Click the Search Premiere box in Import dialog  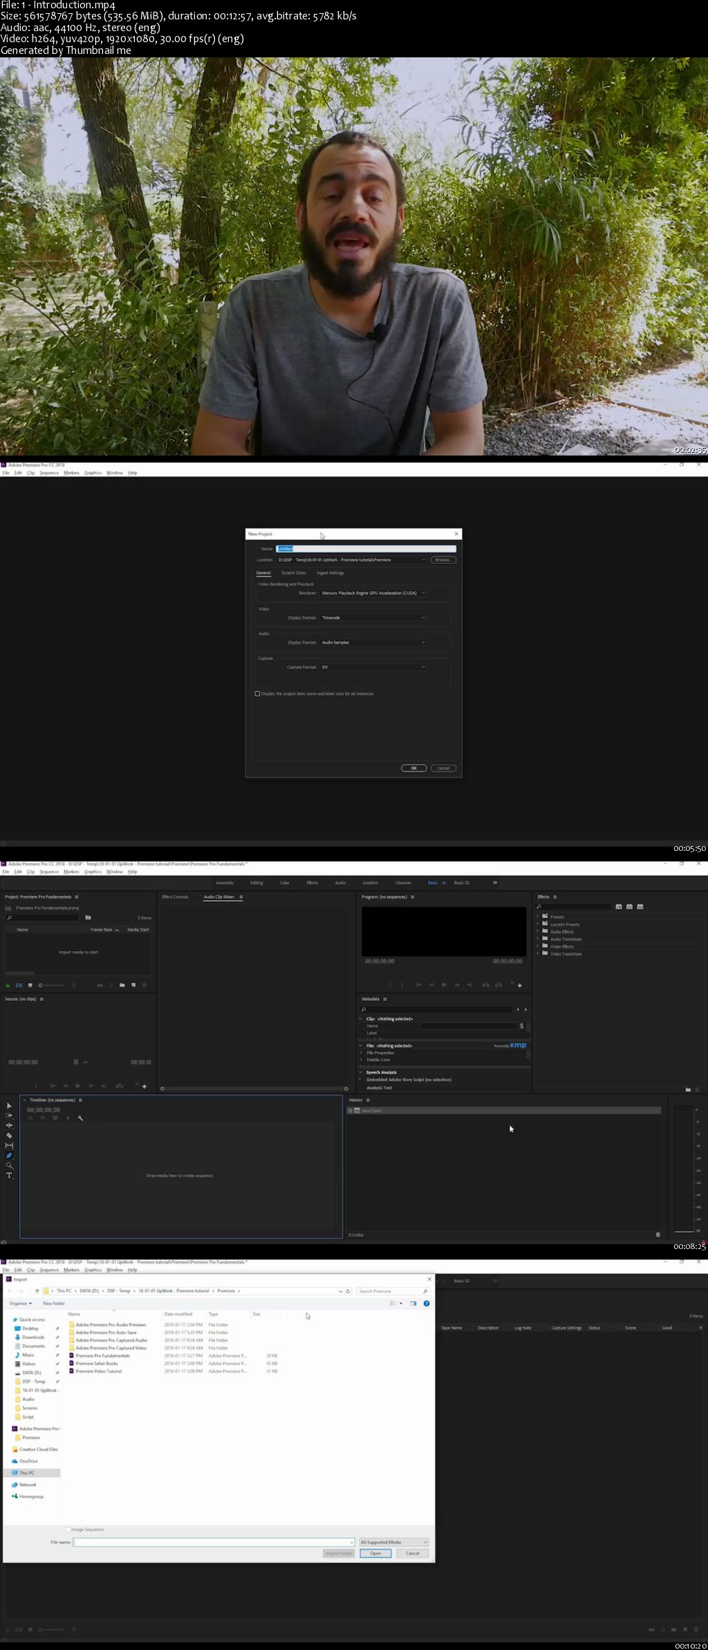tap(393, 1291)
